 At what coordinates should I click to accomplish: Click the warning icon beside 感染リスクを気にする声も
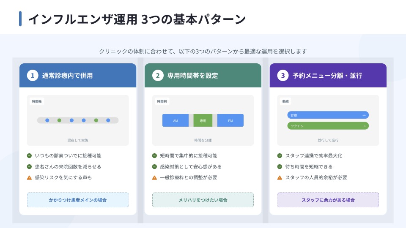coord(29,178)
